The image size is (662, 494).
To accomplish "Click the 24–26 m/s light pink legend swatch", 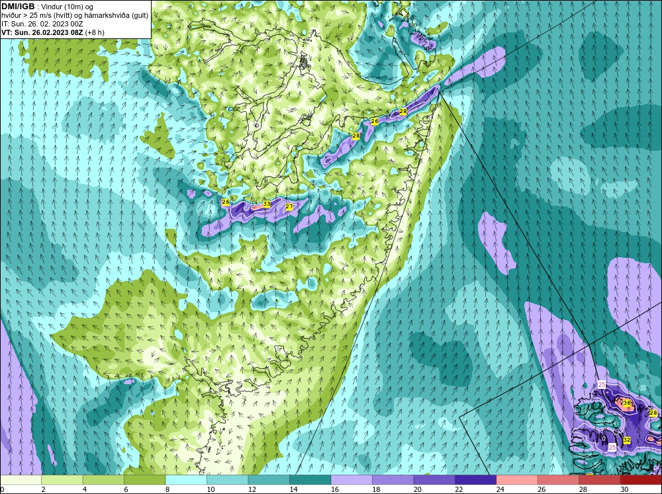I will [x=517, y=479].
